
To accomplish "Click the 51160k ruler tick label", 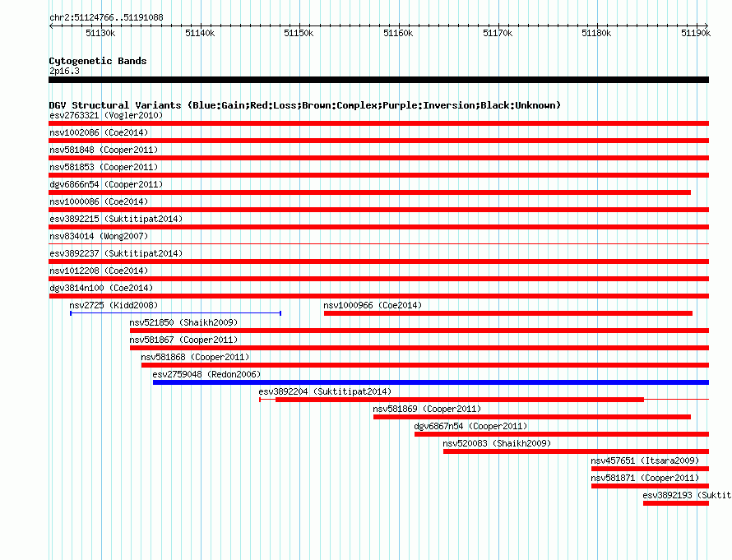I will click(398, 33).
